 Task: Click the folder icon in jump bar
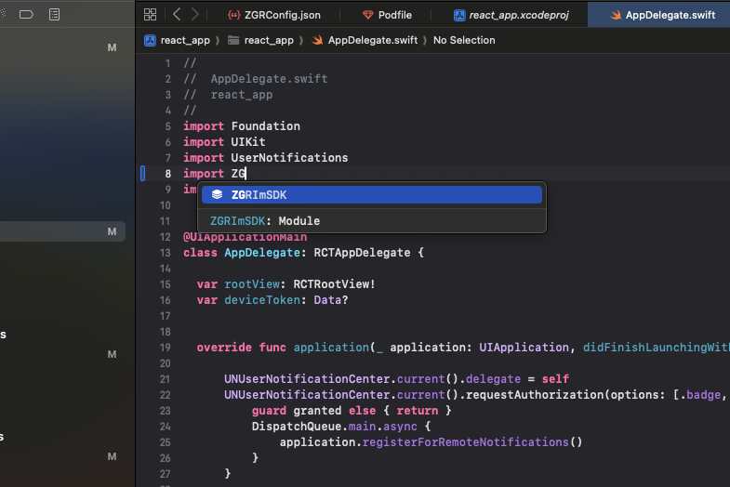(x=233, y=41)
